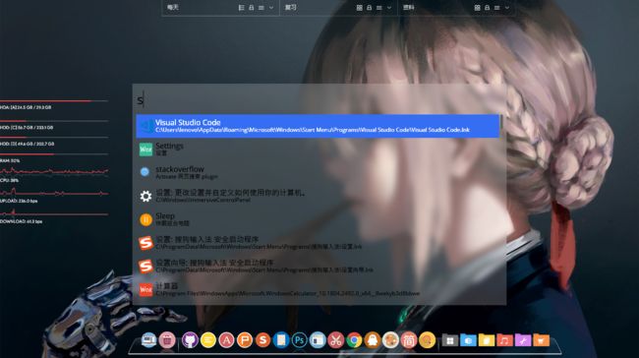The width and height of the screenshot is (639, 358).
Task: Open the 资料 panel hamburger menu
Action: (496, 8)
